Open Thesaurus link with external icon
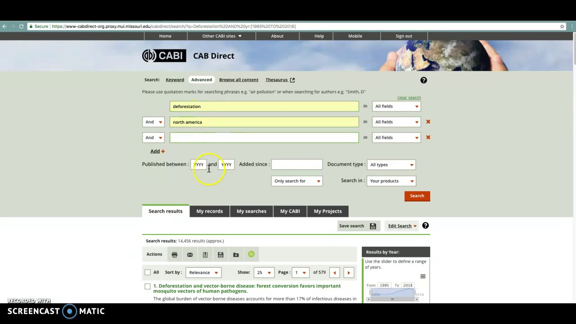This screenshot has height=324, width=576. coord(280,80)
